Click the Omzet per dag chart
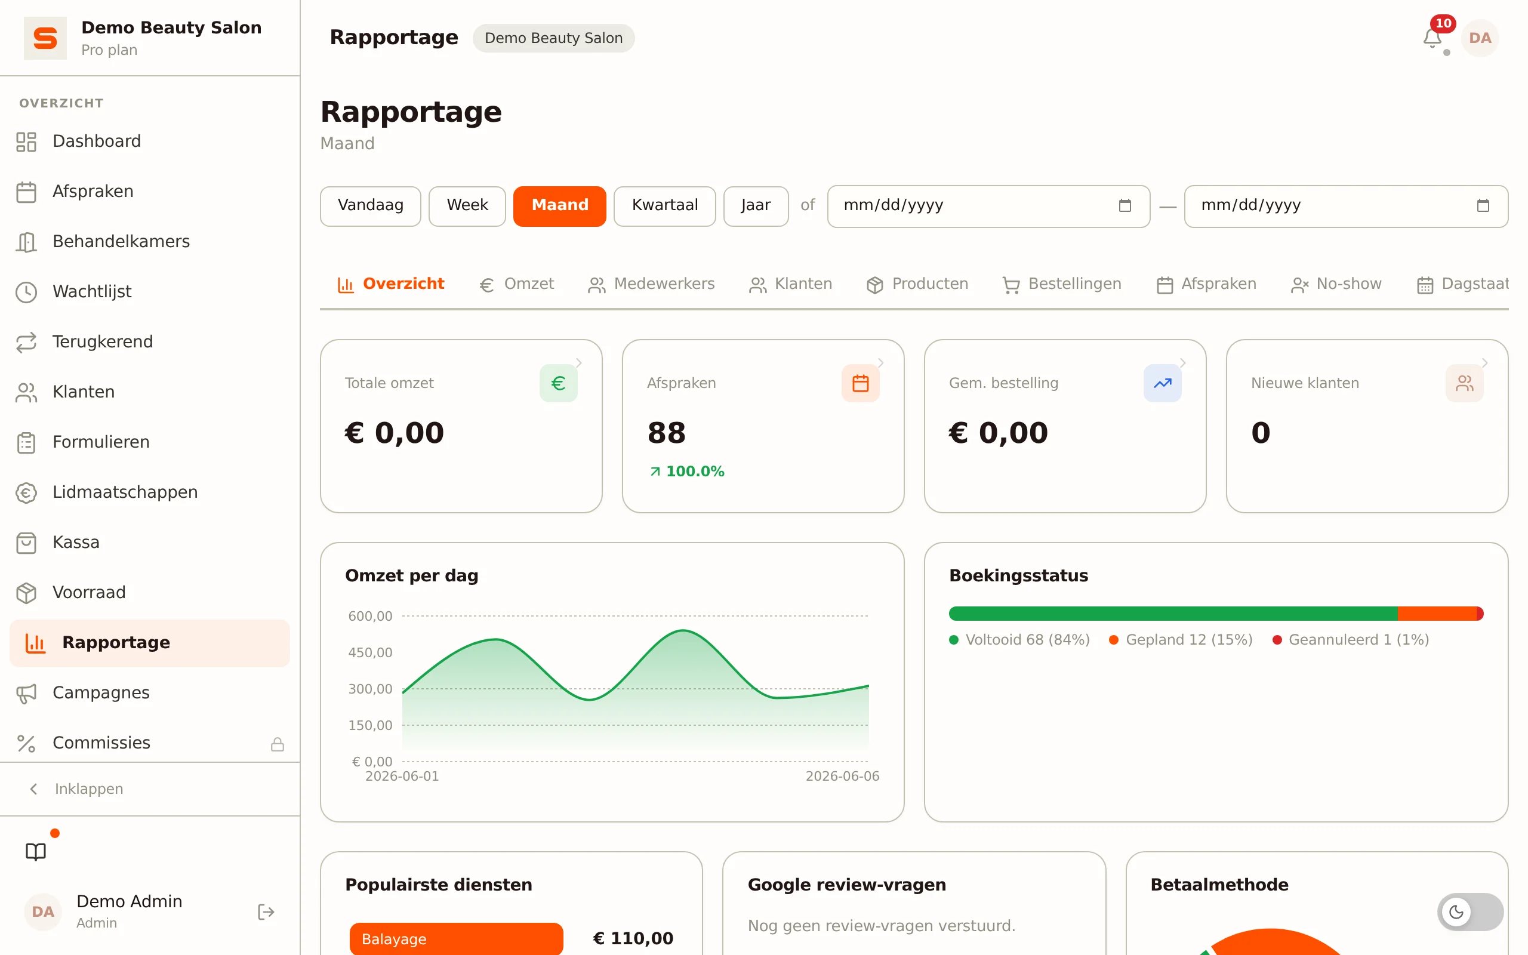 point(635,688)
